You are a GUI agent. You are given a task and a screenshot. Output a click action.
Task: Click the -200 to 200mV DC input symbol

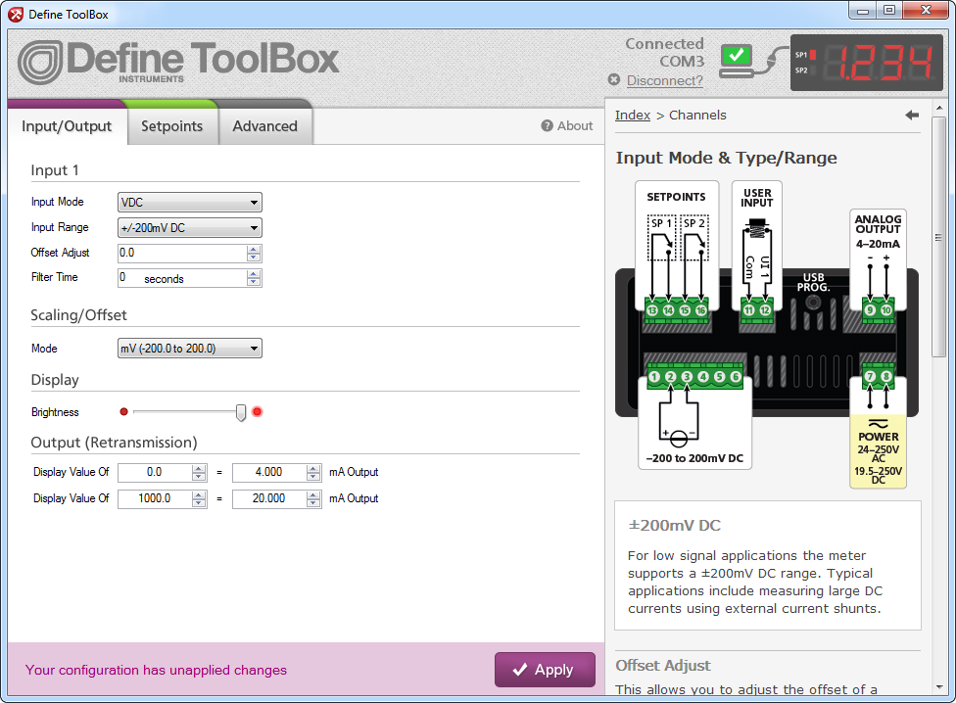click(679, 438)
